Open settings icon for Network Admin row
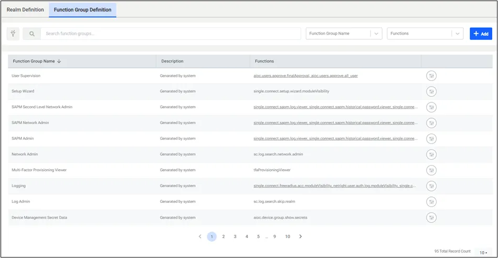This screenshot has height=258, width=498. [x=431, y=154]
